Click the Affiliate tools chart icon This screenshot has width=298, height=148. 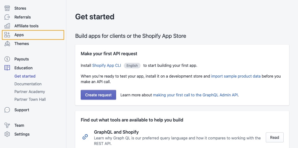7,26
